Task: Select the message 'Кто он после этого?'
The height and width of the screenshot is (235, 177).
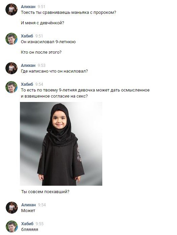Action: point(41,52)
